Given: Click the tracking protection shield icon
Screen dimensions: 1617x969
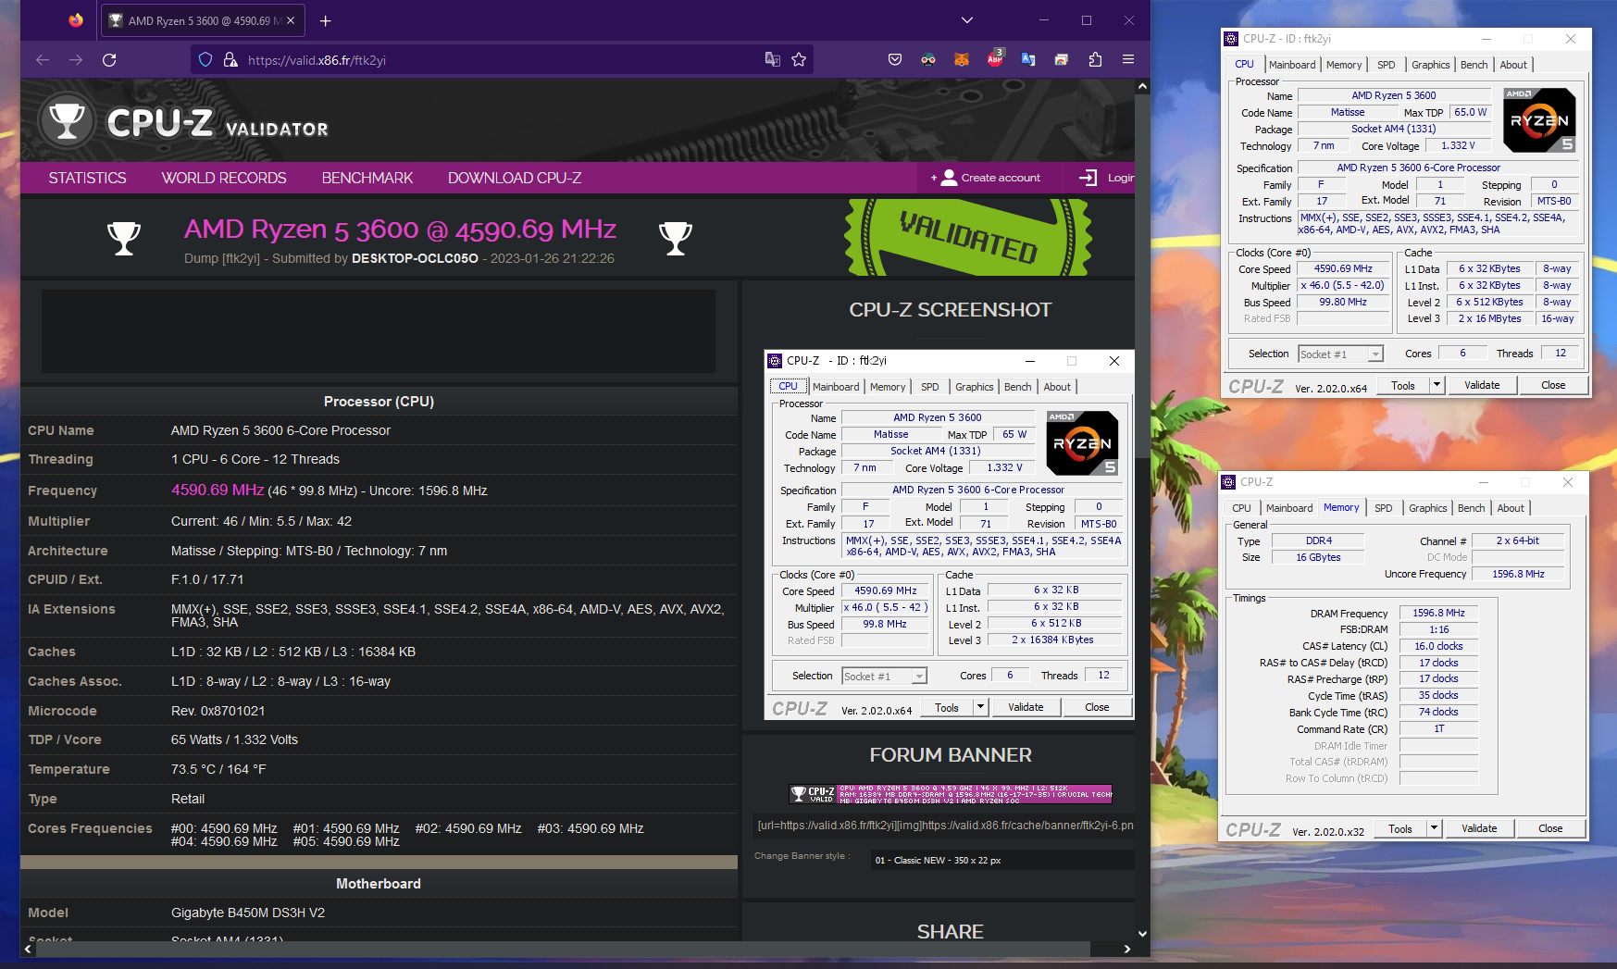Looking at the screenshot, I should coord(205,60).
